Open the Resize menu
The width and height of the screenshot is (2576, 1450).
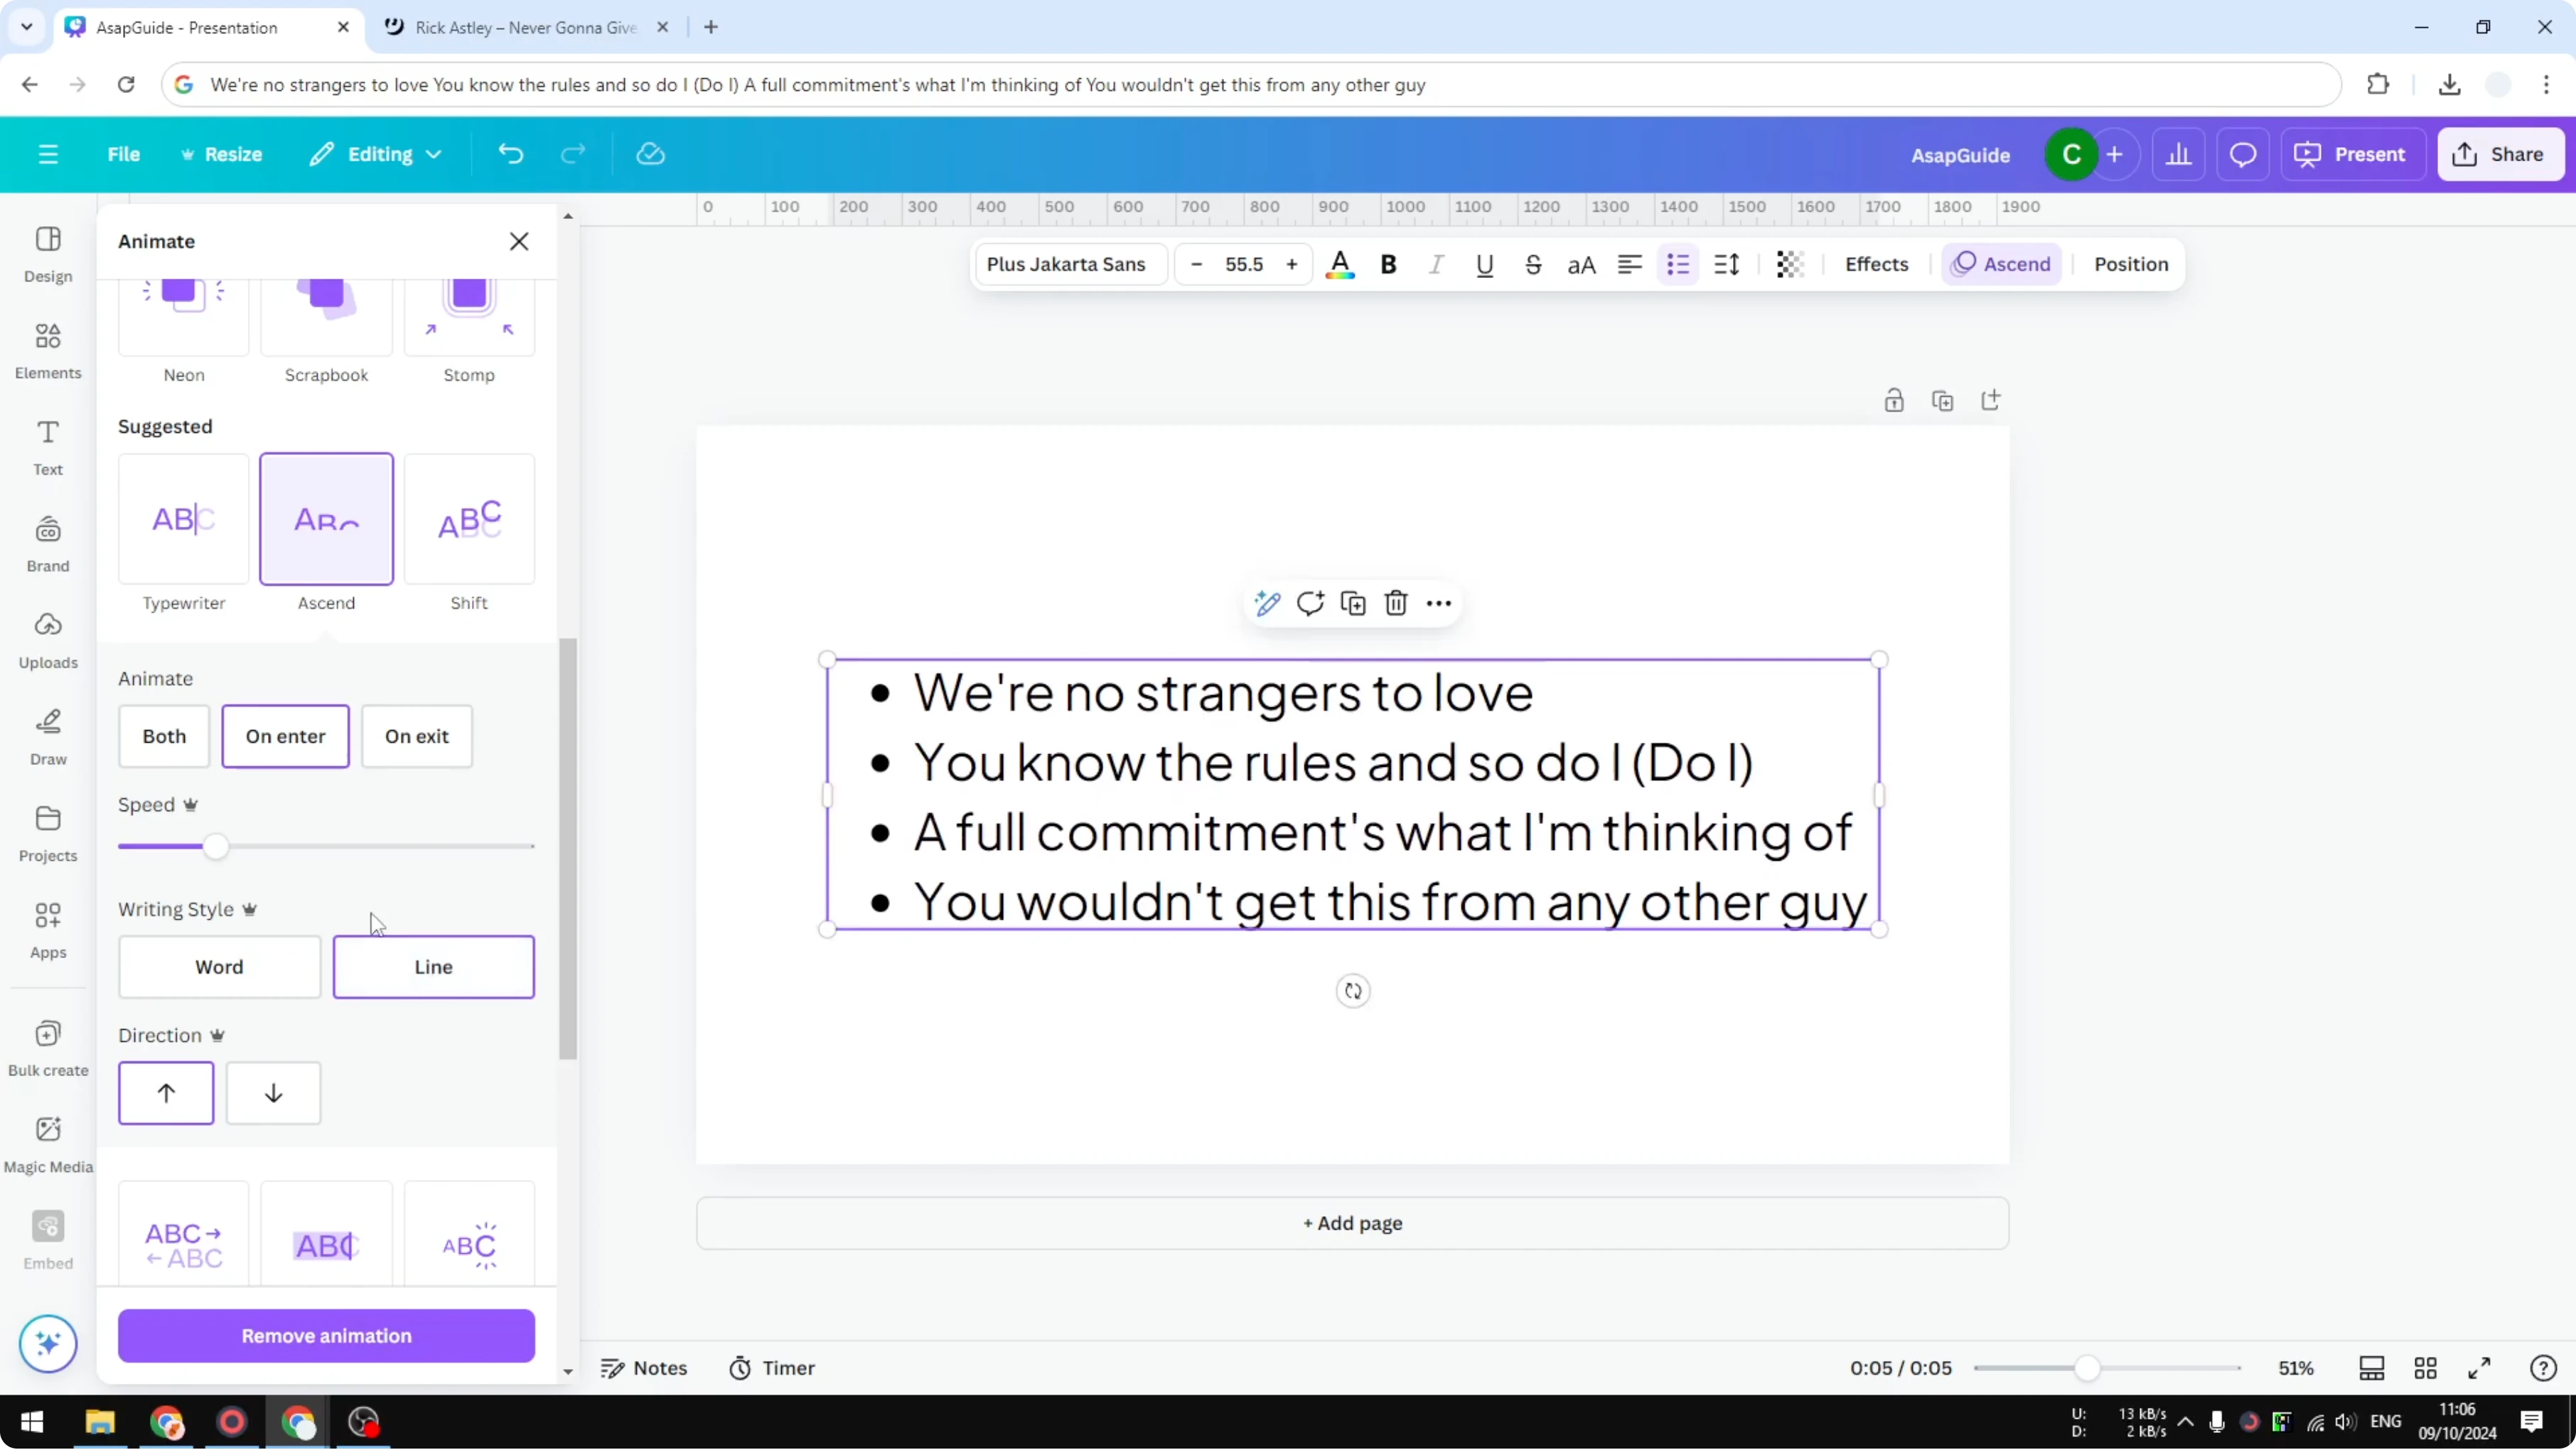tap(221, 154)
